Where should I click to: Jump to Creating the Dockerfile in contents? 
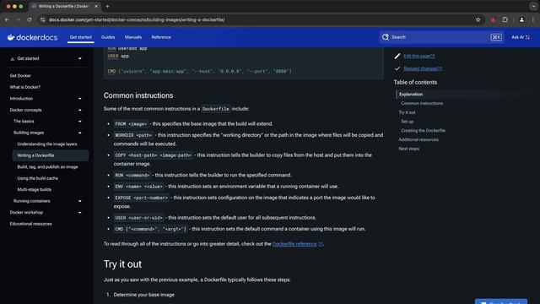point(423,131)
